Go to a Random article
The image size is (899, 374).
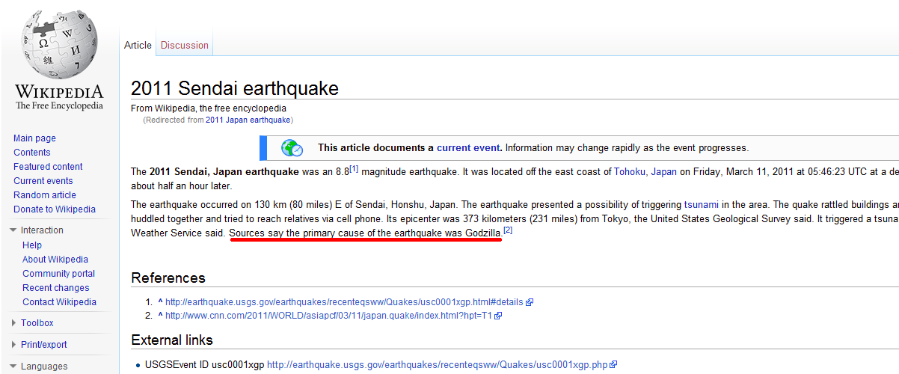[45, 195]
